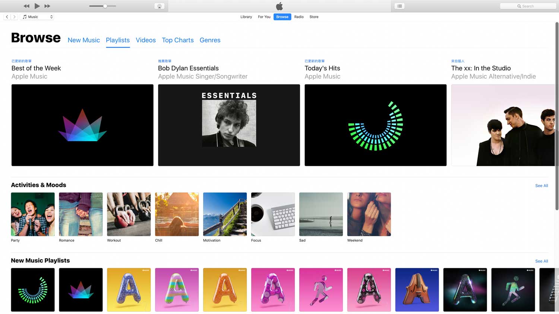
Task: Click the volume slider knob
Action: coord(105,6)
